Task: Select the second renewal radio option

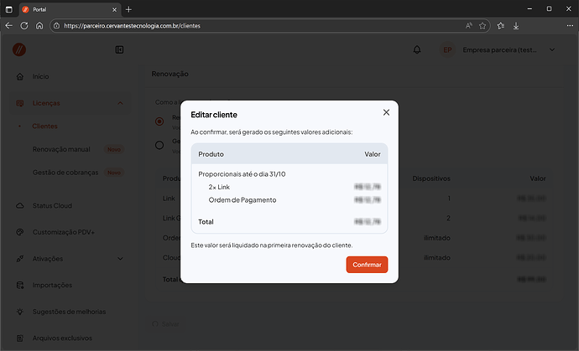Action: point(159,144)
